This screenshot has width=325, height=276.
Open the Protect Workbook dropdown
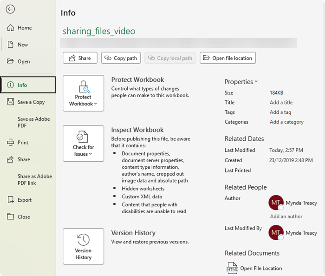coord(83,93)
